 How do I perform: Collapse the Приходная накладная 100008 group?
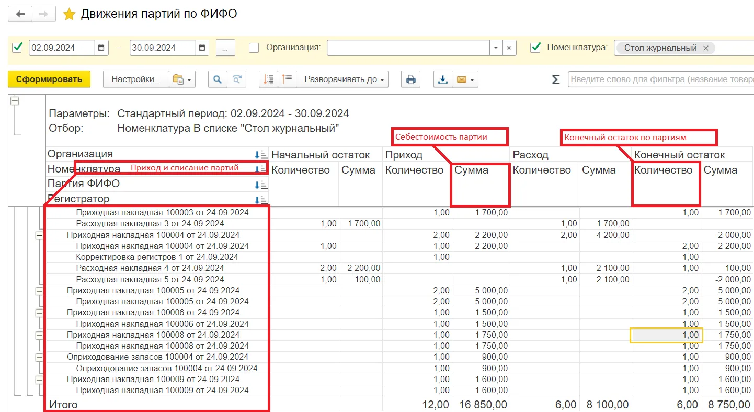point(39,335)
